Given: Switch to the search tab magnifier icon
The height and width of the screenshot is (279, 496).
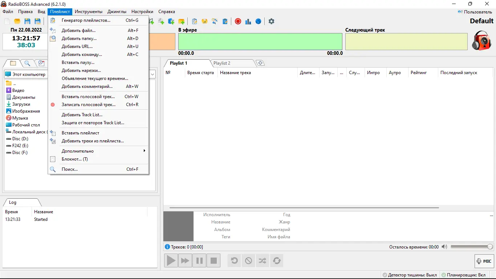Looking at the screenshot, I should tap(27, 63).
